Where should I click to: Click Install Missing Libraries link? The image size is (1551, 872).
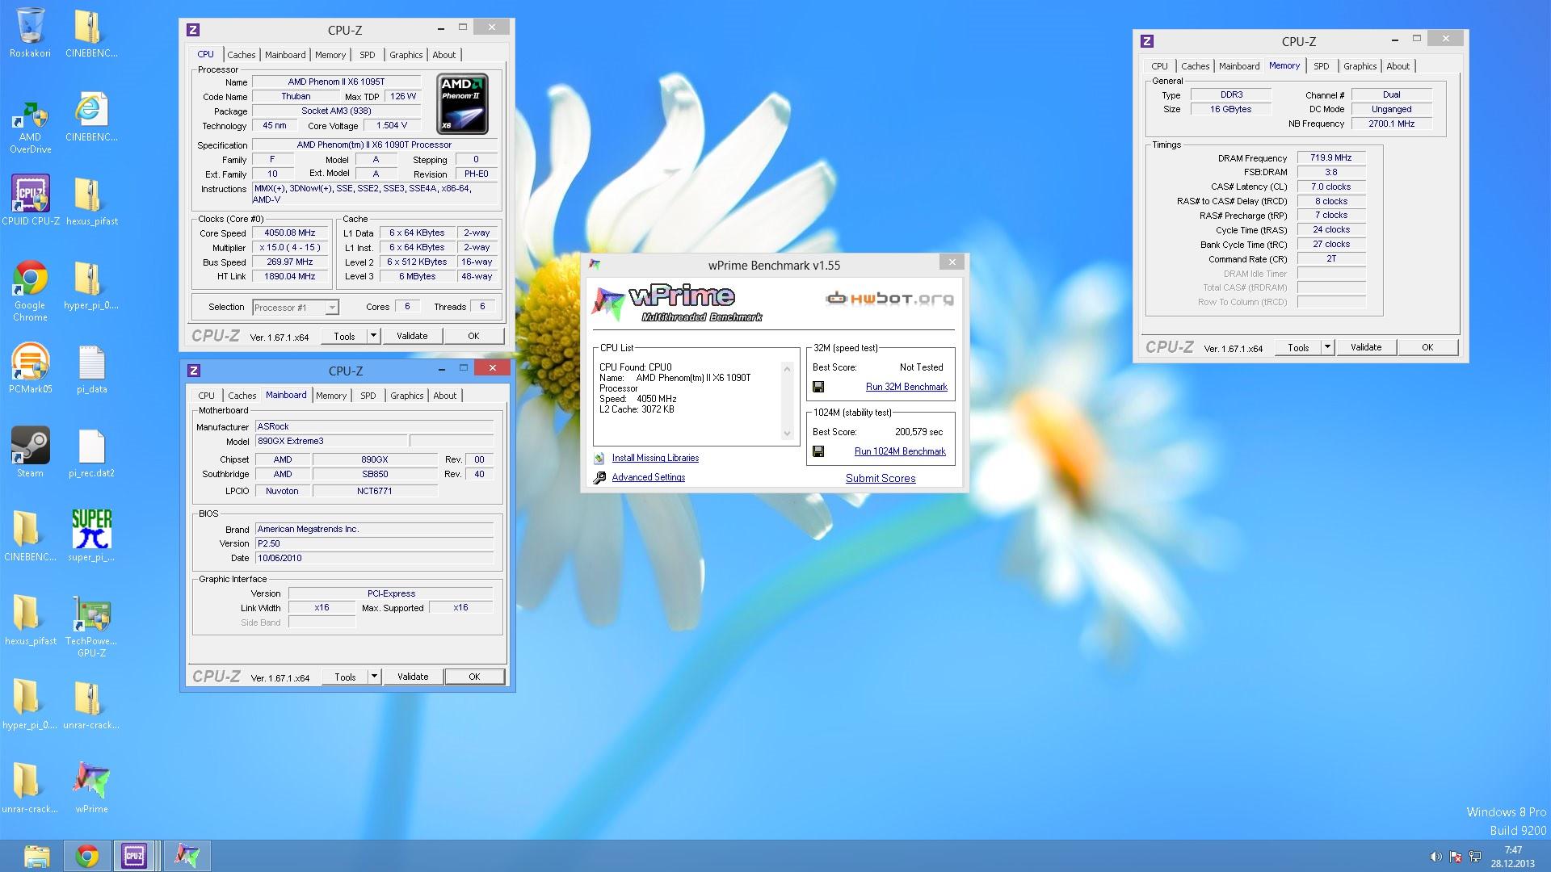click(655, 458)
